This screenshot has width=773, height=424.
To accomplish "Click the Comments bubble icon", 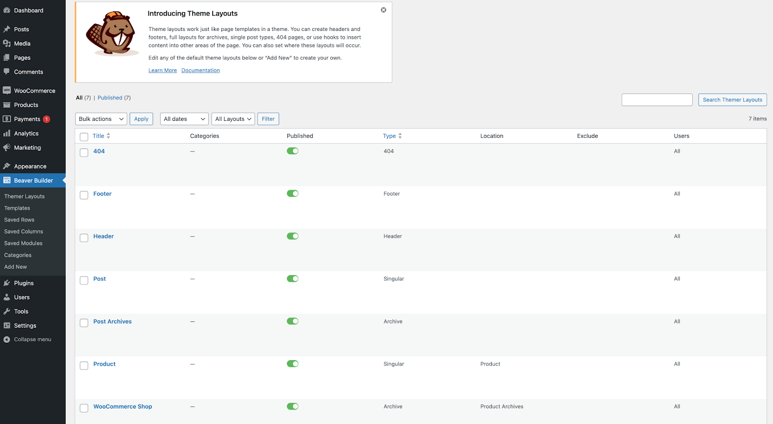I will (x=7, y=72).
